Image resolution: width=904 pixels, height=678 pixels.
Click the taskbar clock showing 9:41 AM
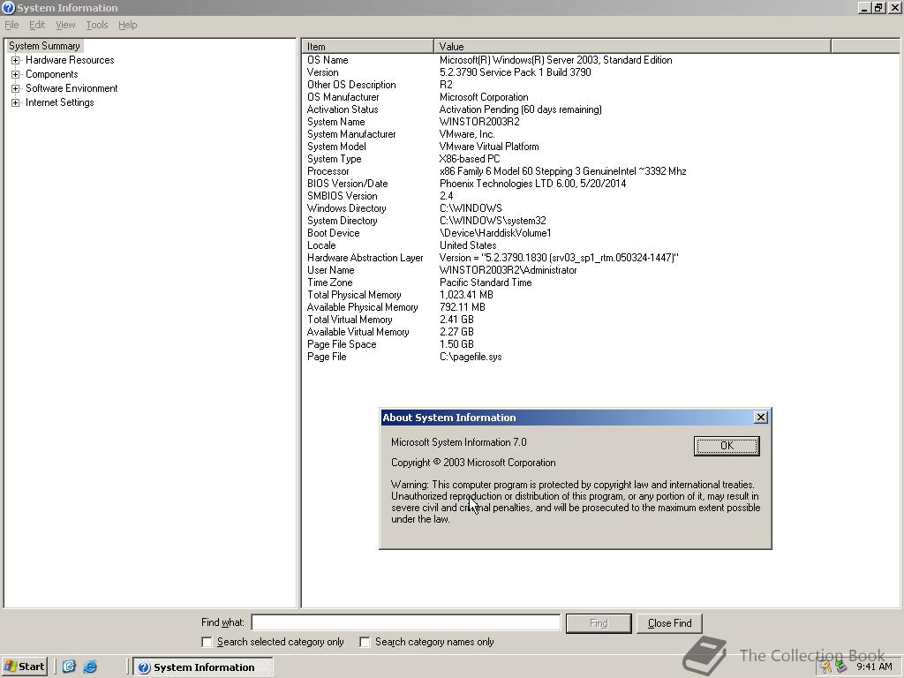(x=874, y=667)
